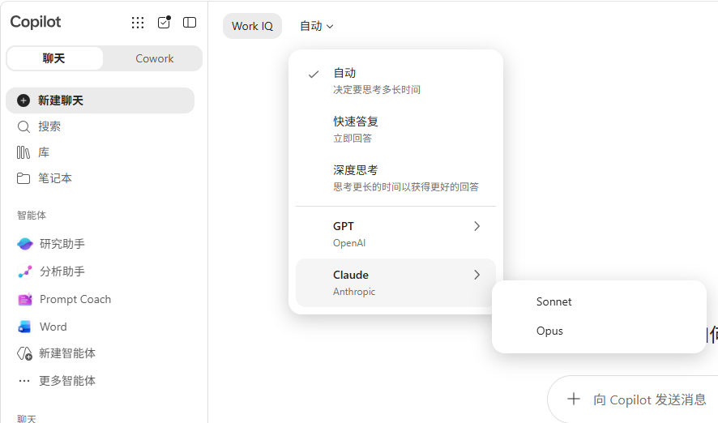The image size is (718, 423).
Task: Click the Copilot title text
Action: coord(36,22)
